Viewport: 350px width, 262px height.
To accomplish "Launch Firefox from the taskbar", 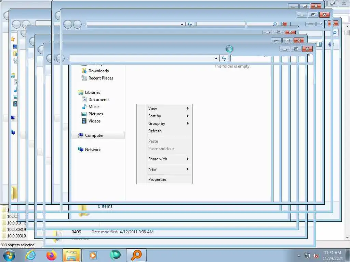I will [x=51, y=255].
